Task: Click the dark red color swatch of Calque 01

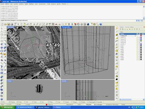Action: pyautogui.click(x=141, y=36)
